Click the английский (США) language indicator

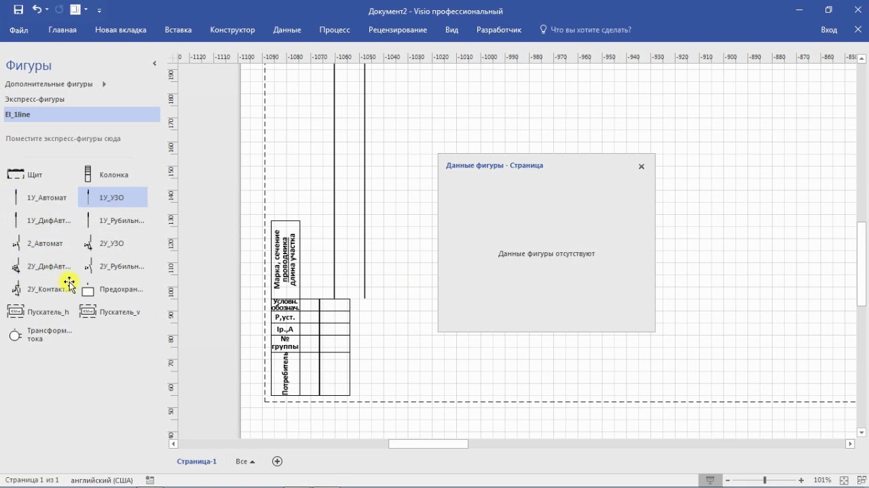pos(102,480)
